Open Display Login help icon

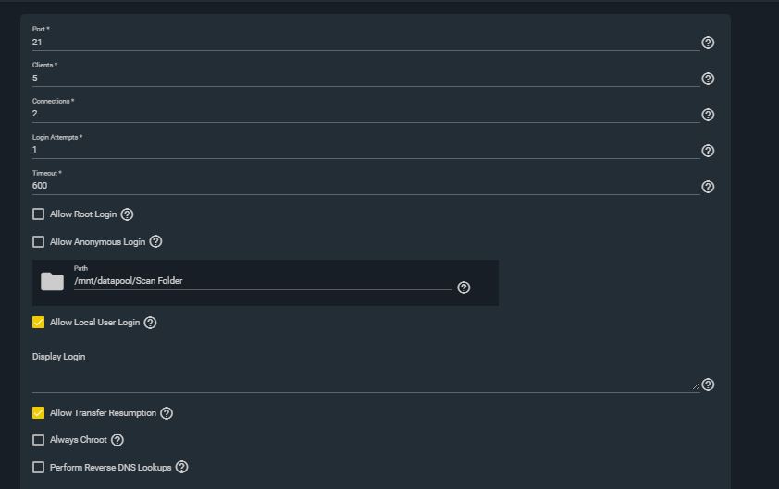point(708,385)
